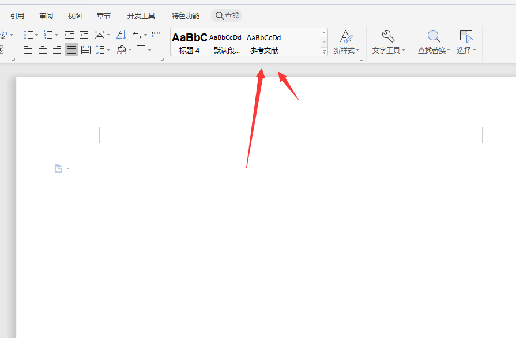Open the character layout dropdown arrow
The width and height of the screenshot is (516, 338).
[x=108, y=35]
